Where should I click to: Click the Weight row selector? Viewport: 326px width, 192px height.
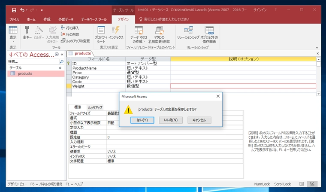pyautogui.click(x=69, y=86)
